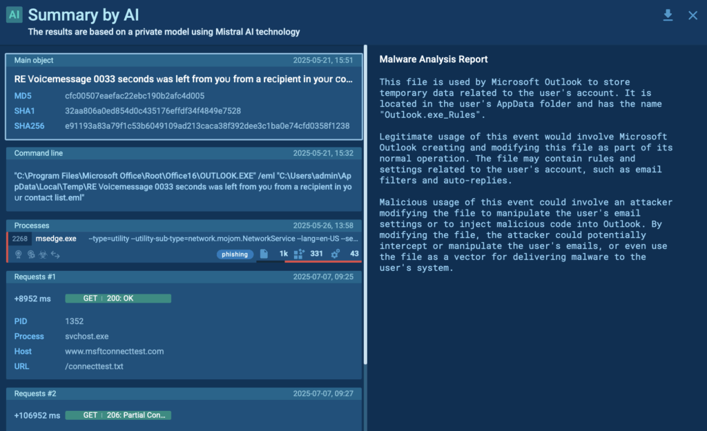Click the SHA1 label
Viewport: 707px width, 431px height.
tap(24, 111)
